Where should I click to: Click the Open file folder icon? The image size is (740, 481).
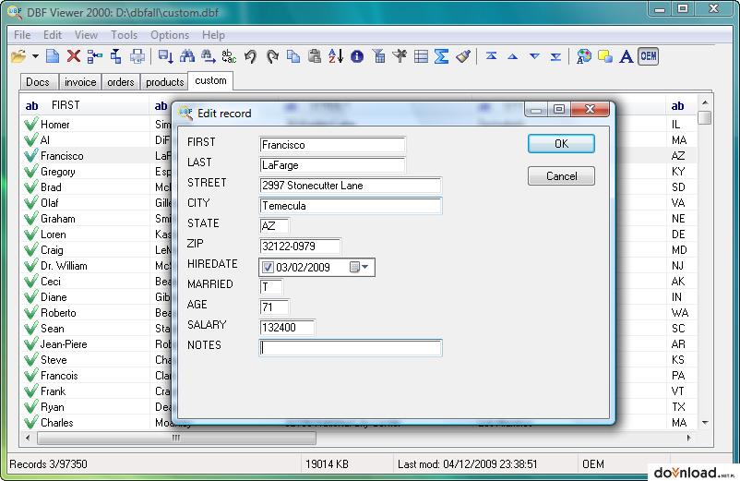[x=18, y=56]
